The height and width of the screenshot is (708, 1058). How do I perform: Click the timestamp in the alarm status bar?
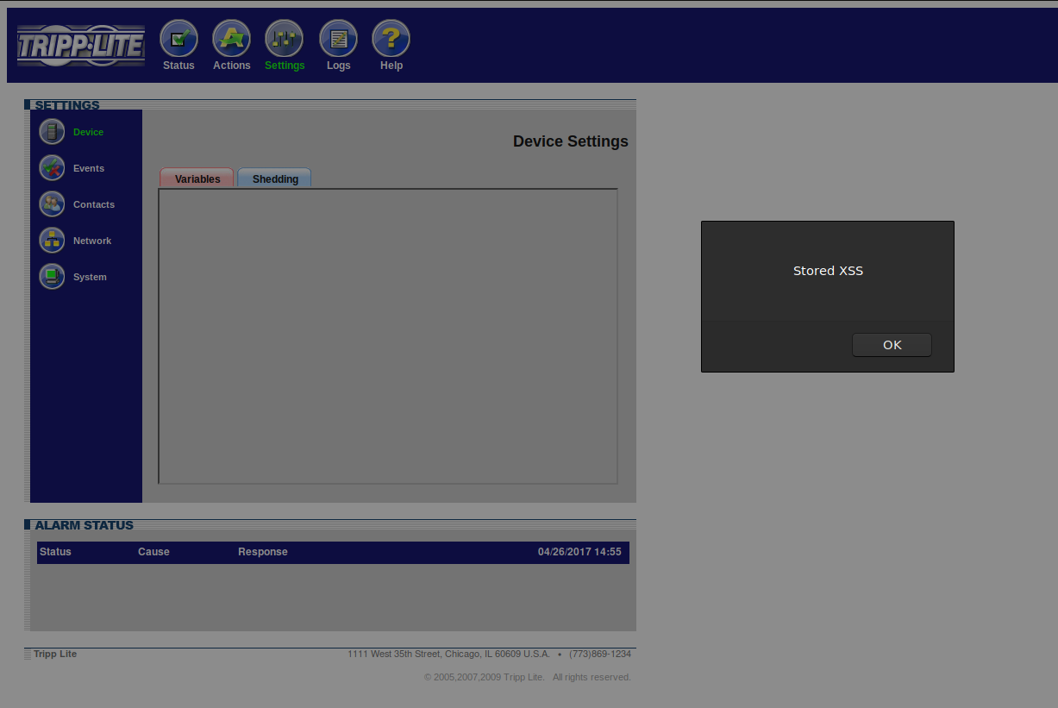point(579,552)
